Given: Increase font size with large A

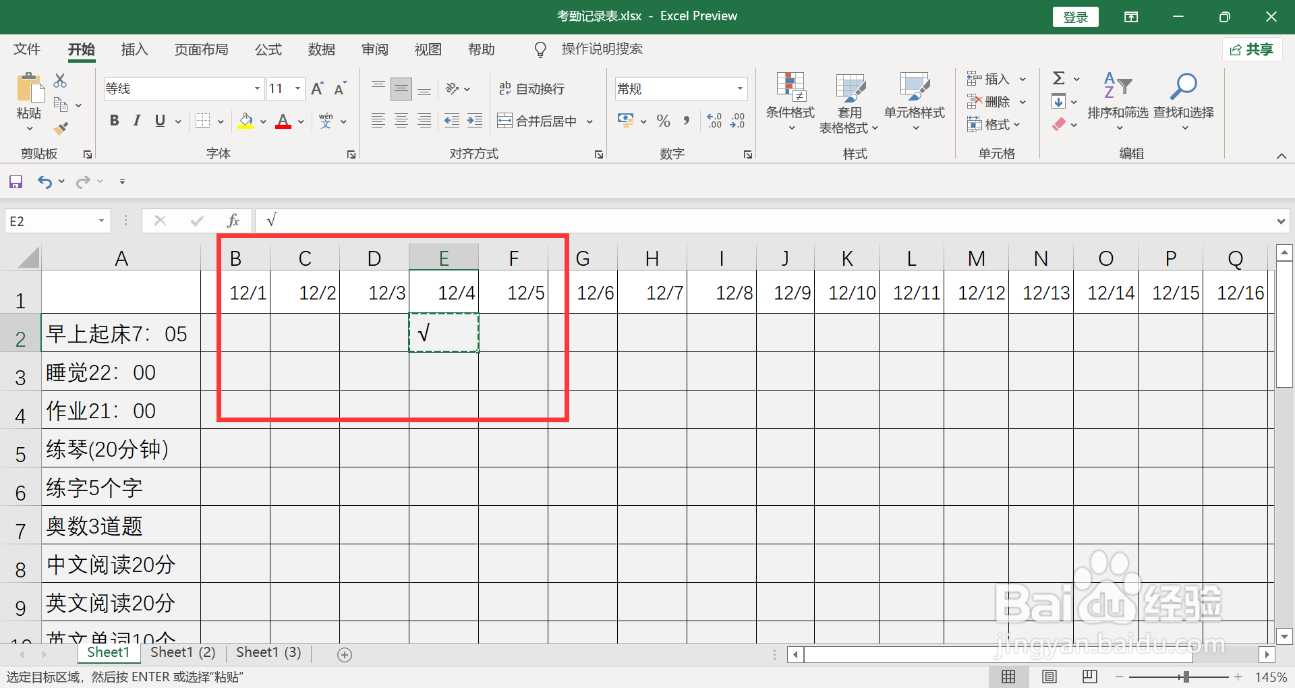Looking at the screenshot, I should tap(318, 88).
